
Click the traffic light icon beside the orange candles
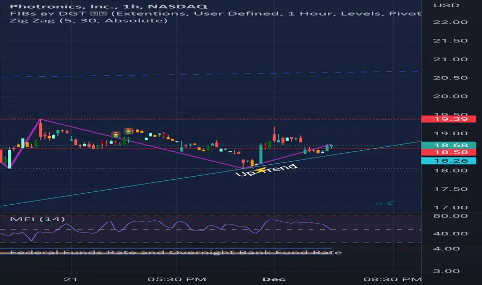point(128,131)
